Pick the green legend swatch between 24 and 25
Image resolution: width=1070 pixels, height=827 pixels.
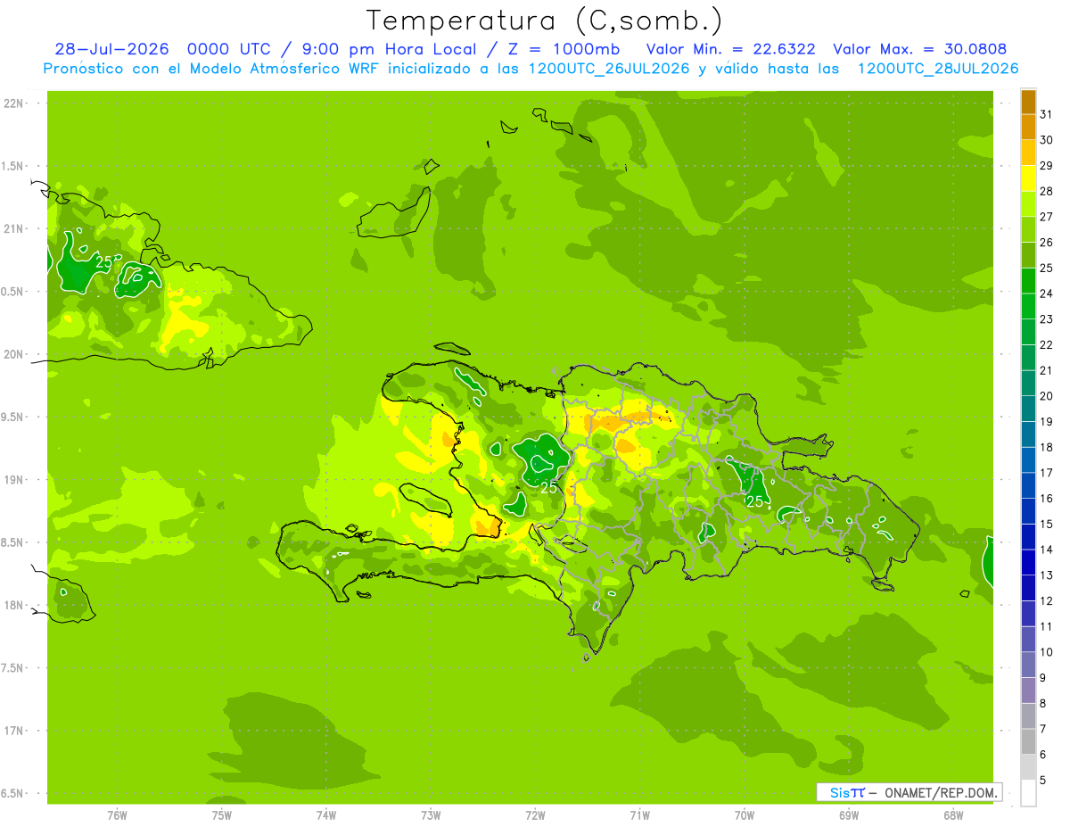pos(1028,281)
